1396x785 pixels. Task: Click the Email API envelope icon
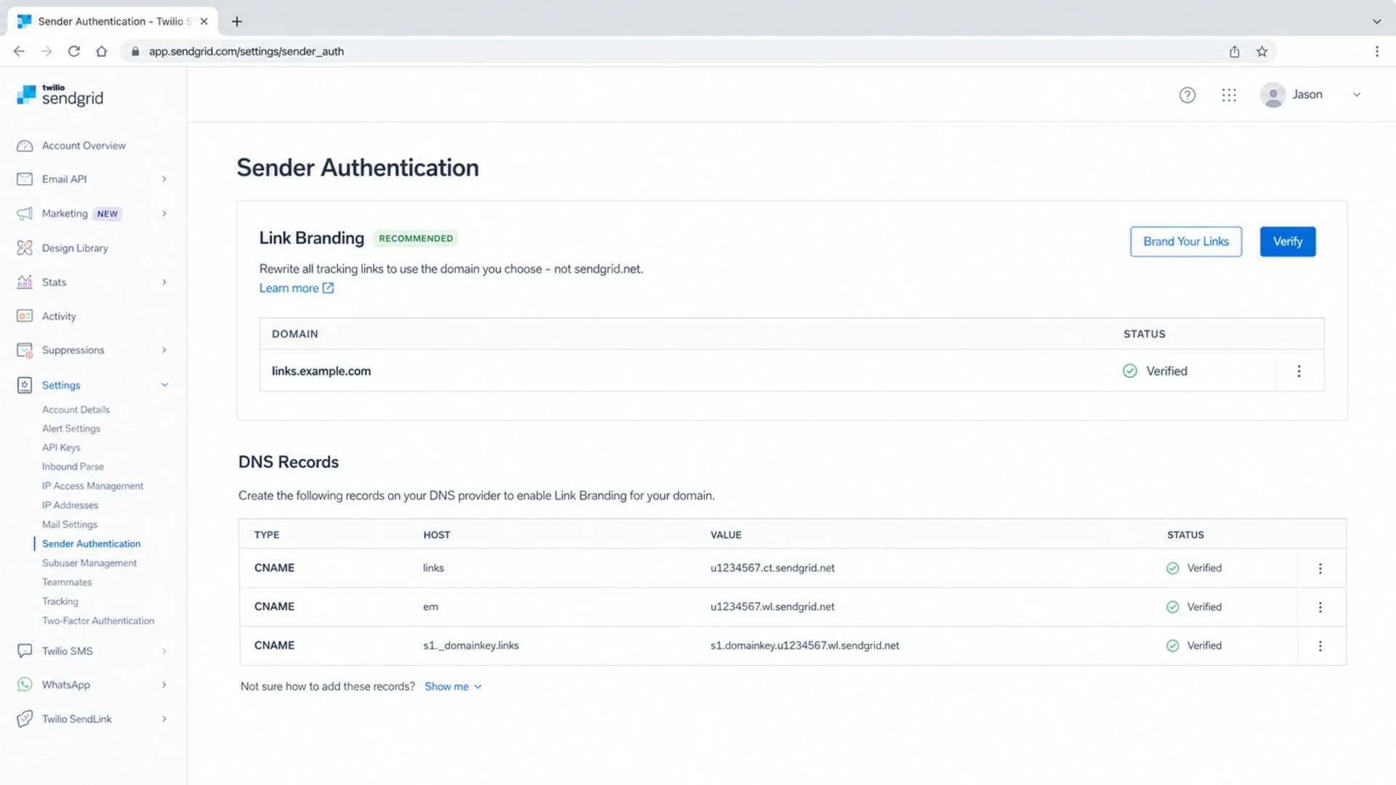[x=25, y=180]
